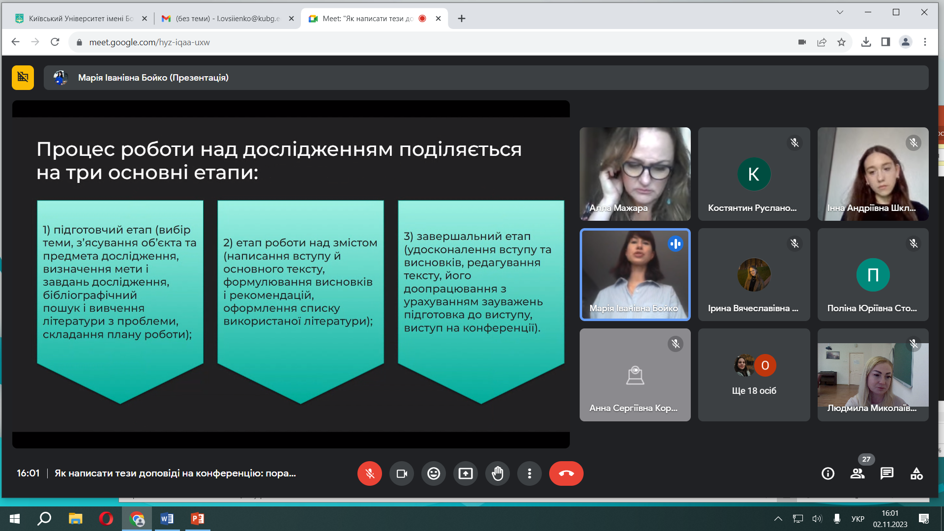
Task: Open PowerPoint from the taskbar
Action: (198, 519)
